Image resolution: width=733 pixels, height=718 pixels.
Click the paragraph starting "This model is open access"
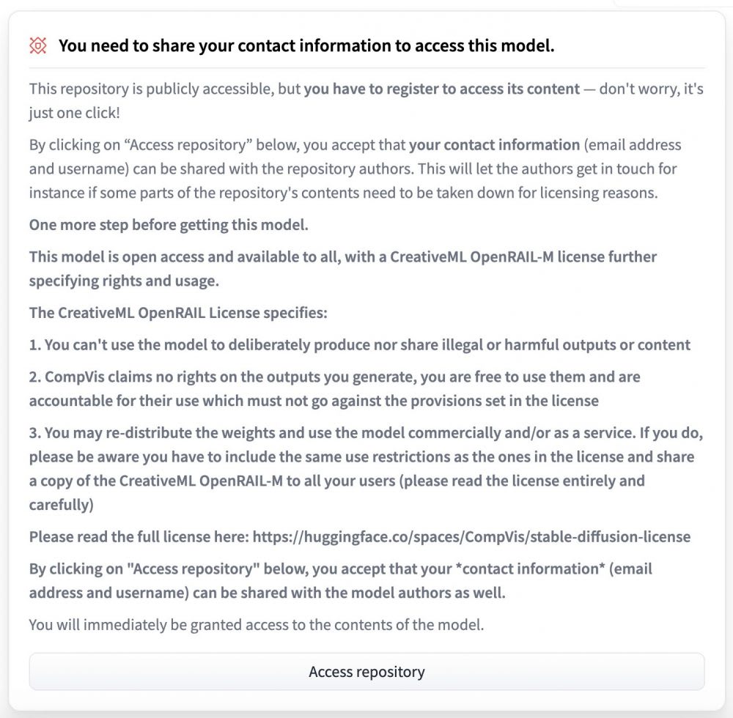(342, 269)
